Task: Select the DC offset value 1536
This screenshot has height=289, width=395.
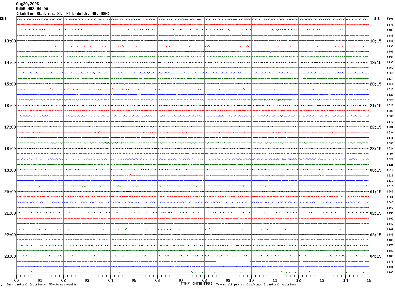Action: click(x=390, y=122)
